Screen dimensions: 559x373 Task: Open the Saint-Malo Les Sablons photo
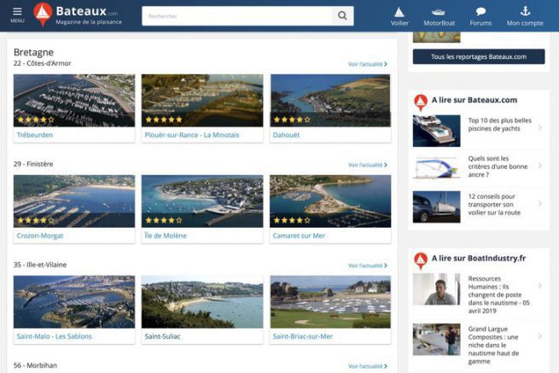coord(74,301)
